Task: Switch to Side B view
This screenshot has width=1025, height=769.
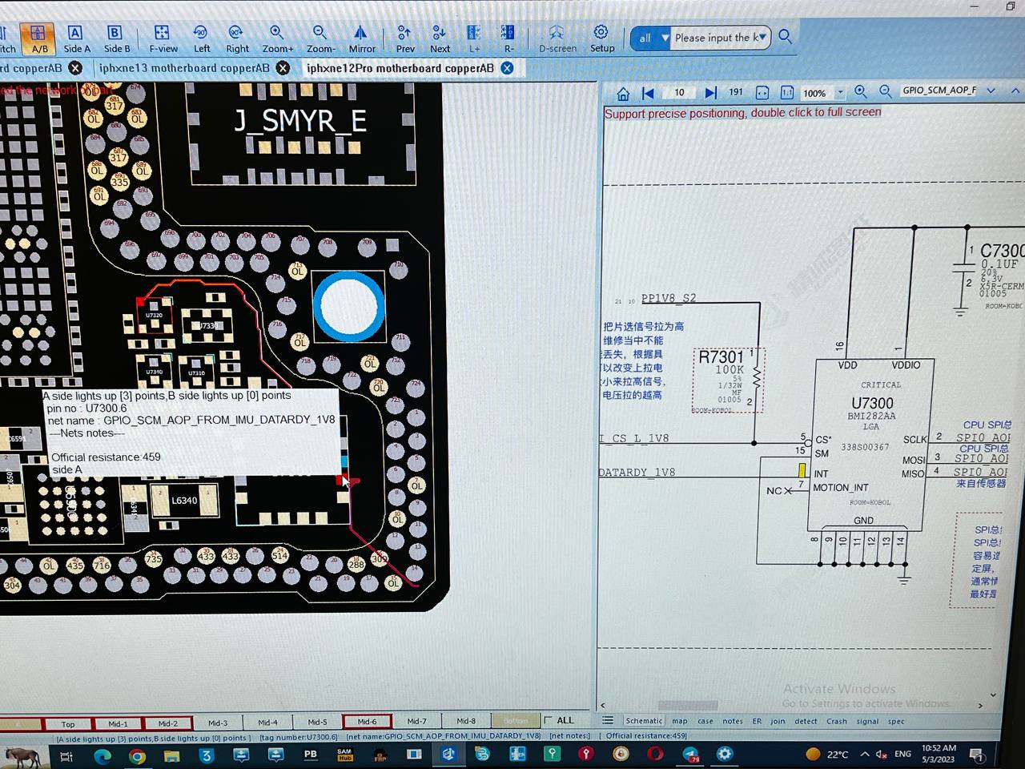Action: click(x=116, y=38)
